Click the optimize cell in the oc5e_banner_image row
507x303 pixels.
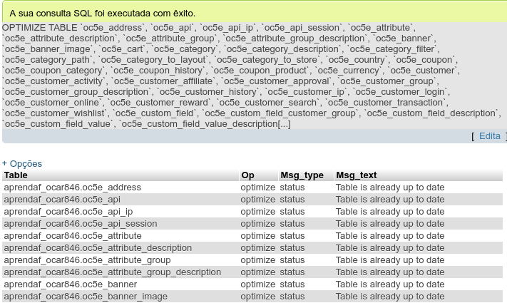(x=257, y=297)
